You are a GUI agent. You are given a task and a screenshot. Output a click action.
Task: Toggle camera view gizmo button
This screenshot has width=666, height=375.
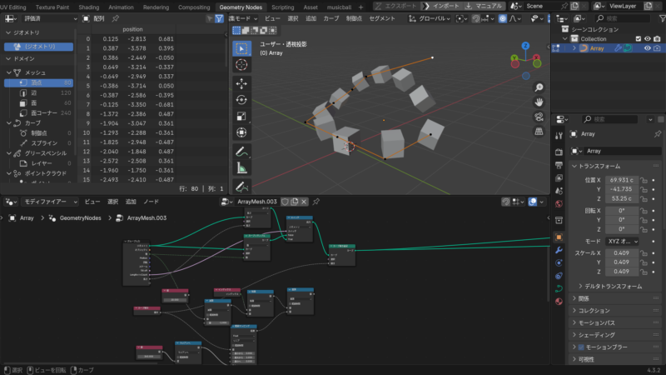(539, 117)
